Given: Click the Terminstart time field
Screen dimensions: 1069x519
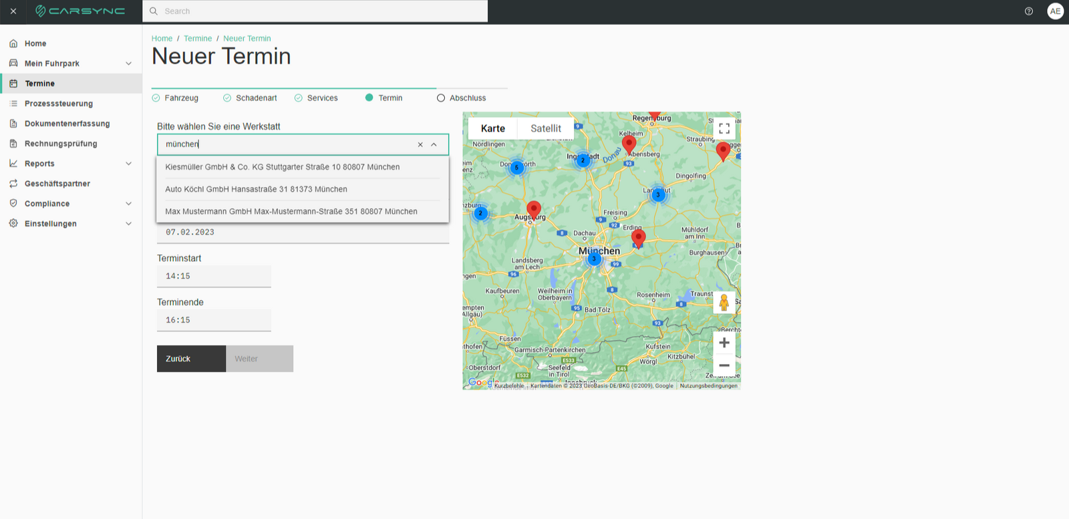Looking at the screenshot, I should (x=214, y=276).
